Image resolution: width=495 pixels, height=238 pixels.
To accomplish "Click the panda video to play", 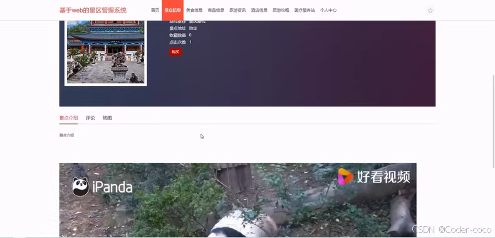I will click(237, 200).
